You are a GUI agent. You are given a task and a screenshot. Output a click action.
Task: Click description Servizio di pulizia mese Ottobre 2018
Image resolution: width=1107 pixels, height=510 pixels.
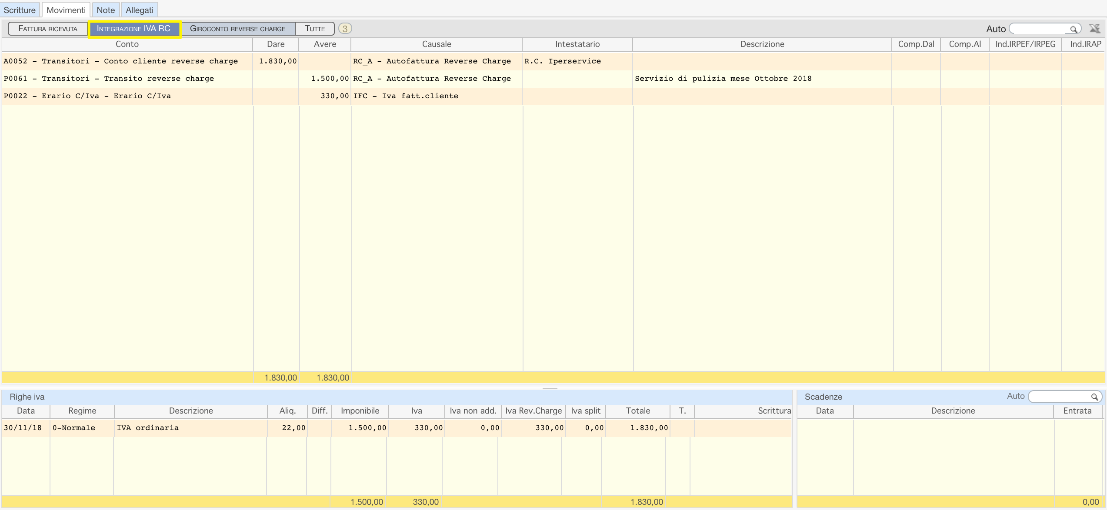(723, 79)
